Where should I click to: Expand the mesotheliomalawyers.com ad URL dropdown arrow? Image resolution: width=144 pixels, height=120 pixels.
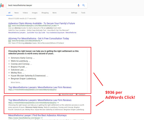point(58,26)
